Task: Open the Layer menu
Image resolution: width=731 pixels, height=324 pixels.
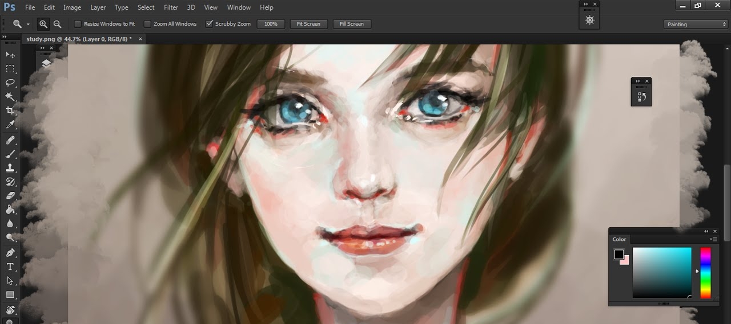Action: point(98,7)
